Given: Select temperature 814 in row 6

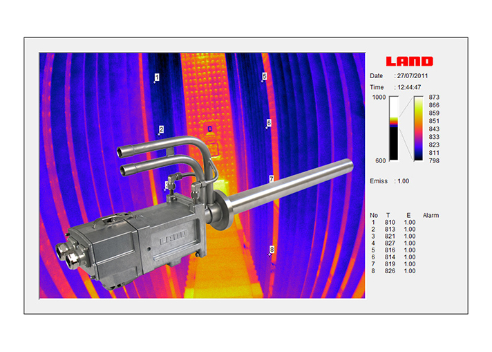Looking at the screenshot, I should pyautogui.click(x=390, y=257).
